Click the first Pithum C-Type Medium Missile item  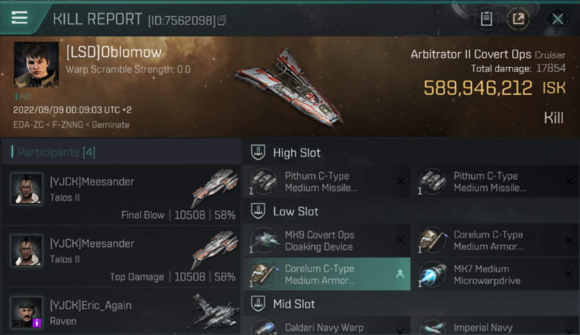click(x=327, y=182)
